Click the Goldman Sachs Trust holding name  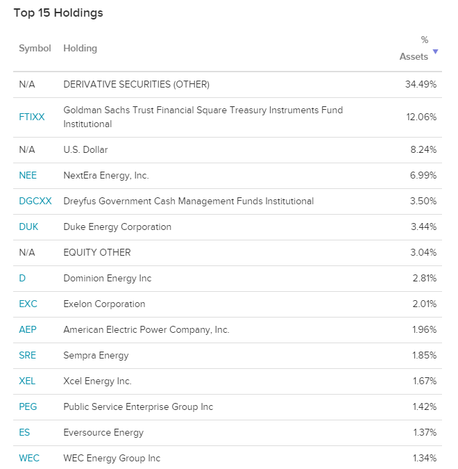click(x=203, y=117)
